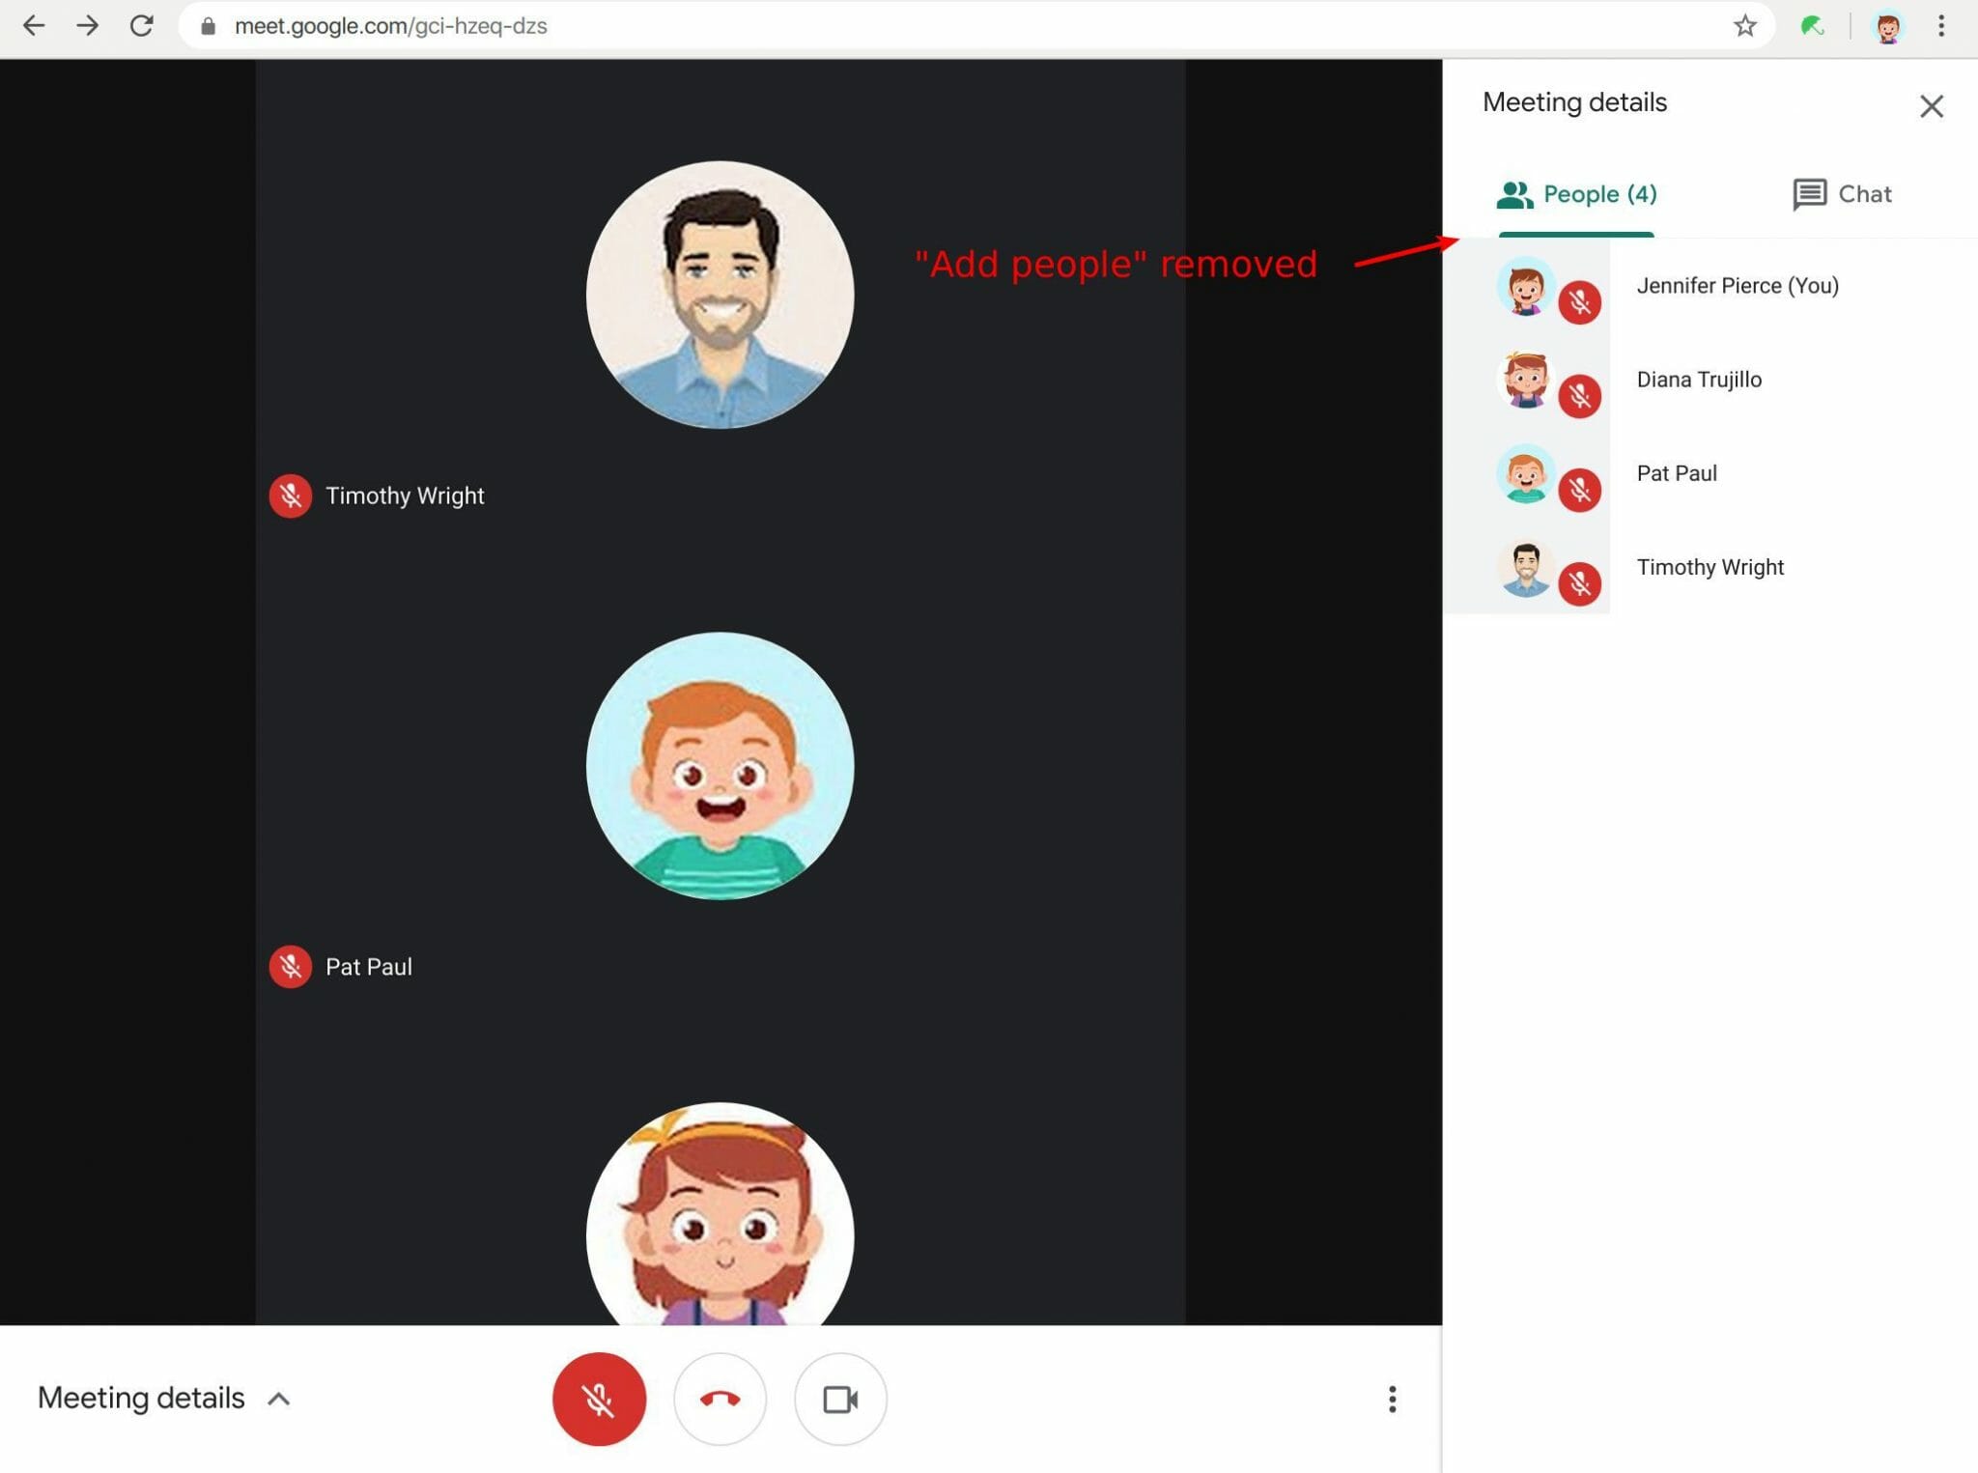Mute your microphone
This screenshot has width=1978, height=1473.
599,1399
